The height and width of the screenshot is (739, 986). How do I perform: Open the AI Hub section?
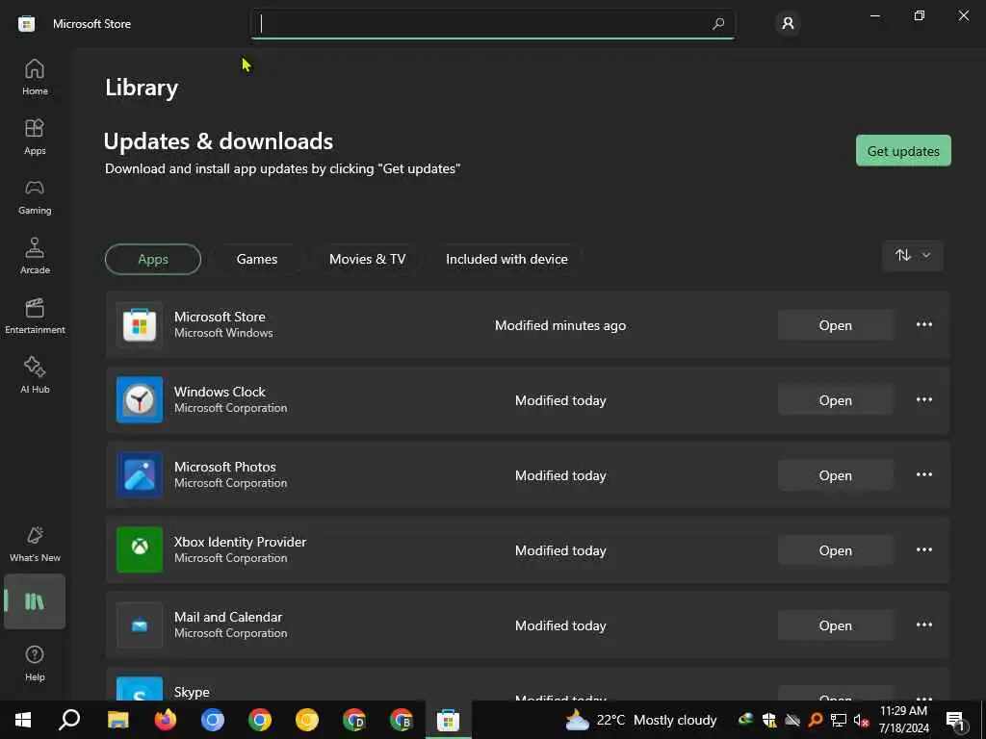[x=35, y=375]
